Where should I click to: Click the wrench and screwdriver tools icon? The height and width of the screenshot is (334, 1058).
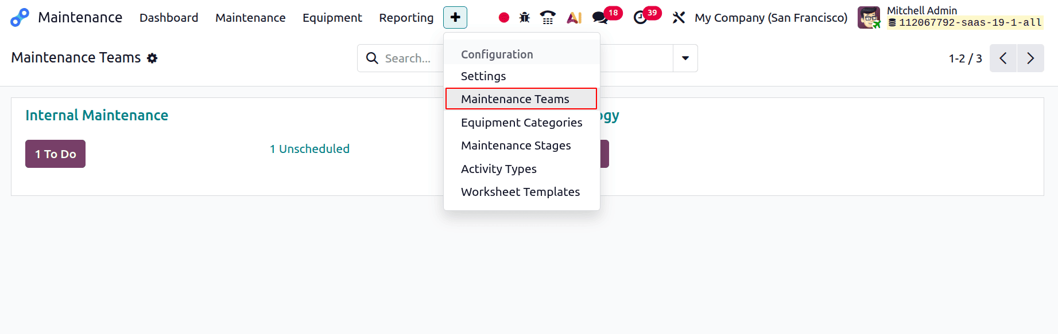(679, 18)
